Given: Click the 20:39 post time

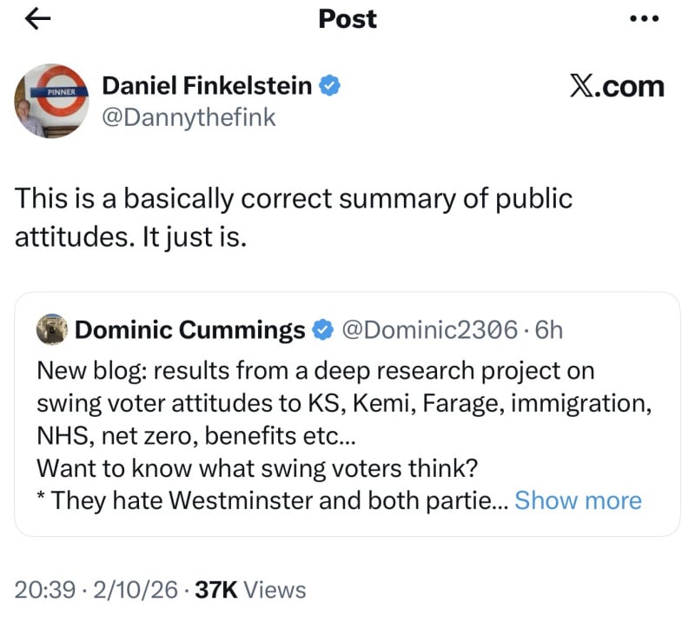Looking at the screenshot, I should 43,591.
